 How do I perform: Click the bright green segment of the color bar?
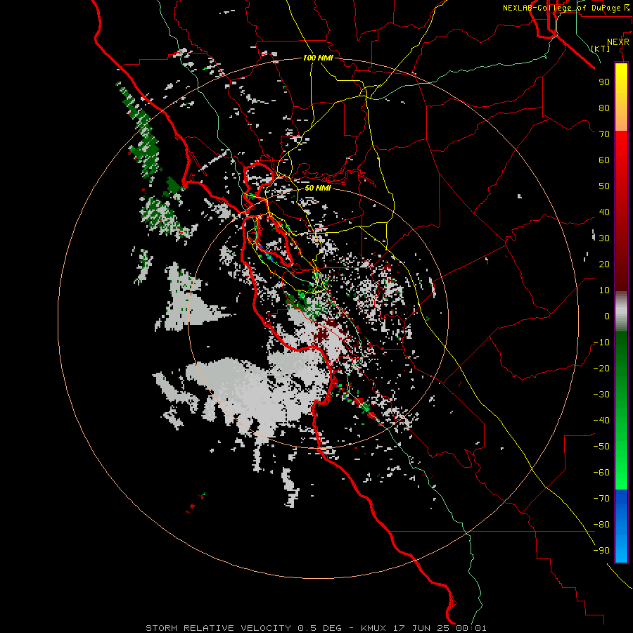pos(621,452)
